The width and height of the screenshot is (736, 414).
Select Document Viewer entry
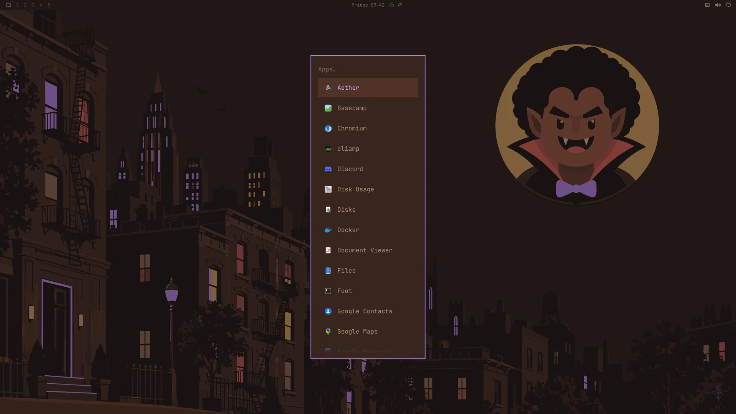pos(368,250)
